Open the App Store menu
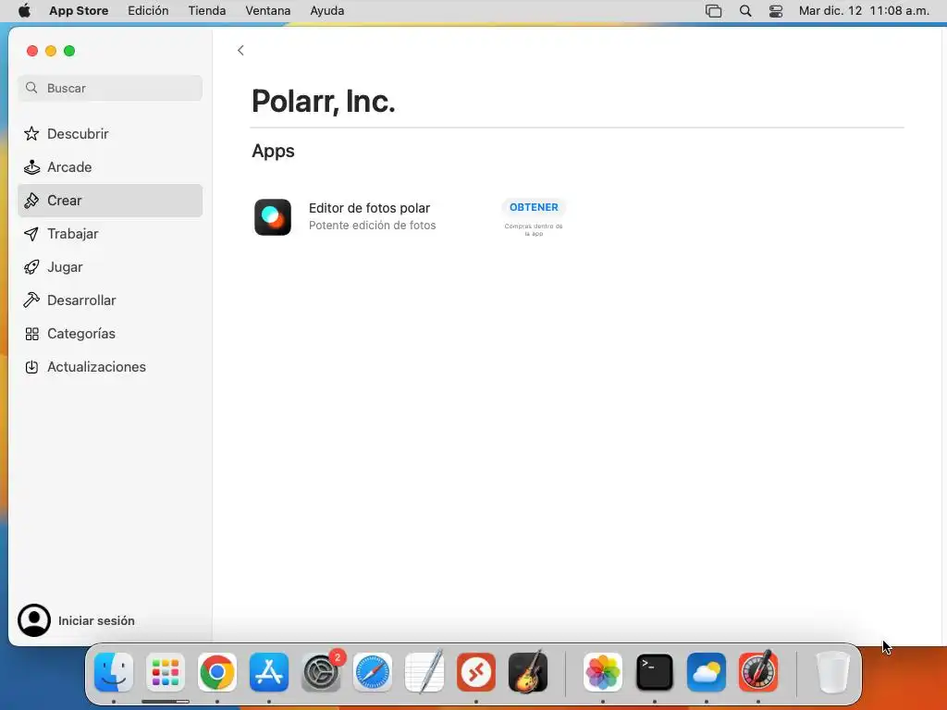The image size is (947, 710). (79, 11)
